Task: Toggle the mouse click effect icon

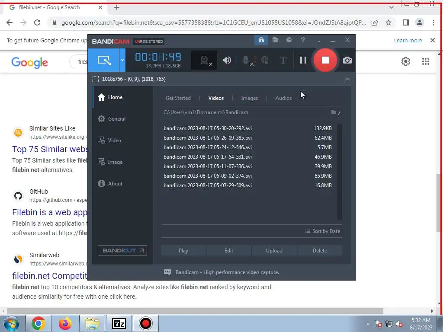Action: click(x=265, y=60)
